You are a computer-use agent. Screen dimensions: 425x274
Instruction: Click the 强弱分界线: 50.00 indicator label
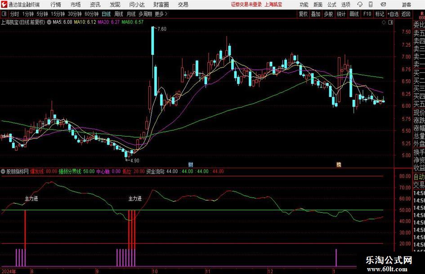[76, 171]
